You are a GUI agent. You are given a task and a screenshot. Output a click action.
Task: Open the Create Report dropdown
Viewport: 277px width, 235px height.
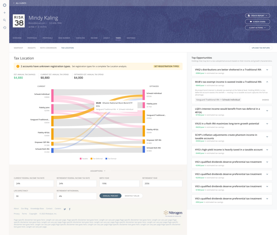click(x=258, y=15)
